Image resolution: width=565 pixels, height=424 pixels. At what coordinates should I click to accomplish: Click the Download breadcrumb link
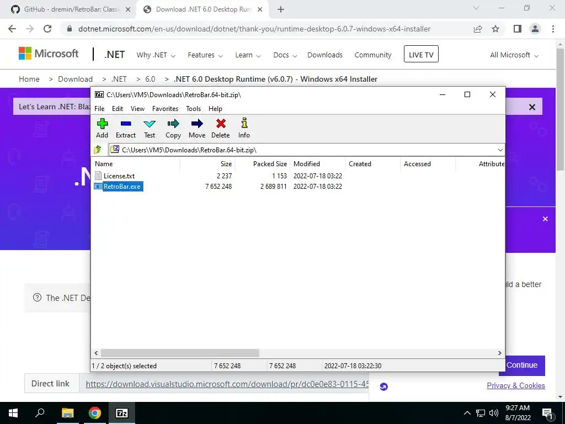[75, 79]
